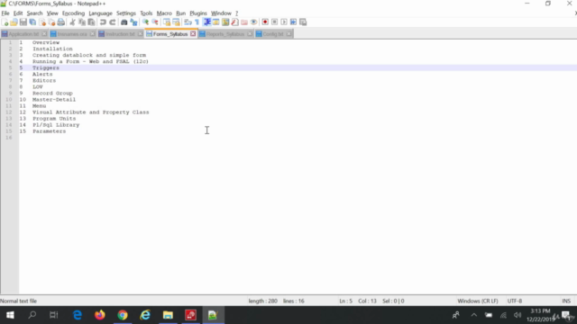Open Find with the binoculars icon
577x324 pixels.
[124, 22]
